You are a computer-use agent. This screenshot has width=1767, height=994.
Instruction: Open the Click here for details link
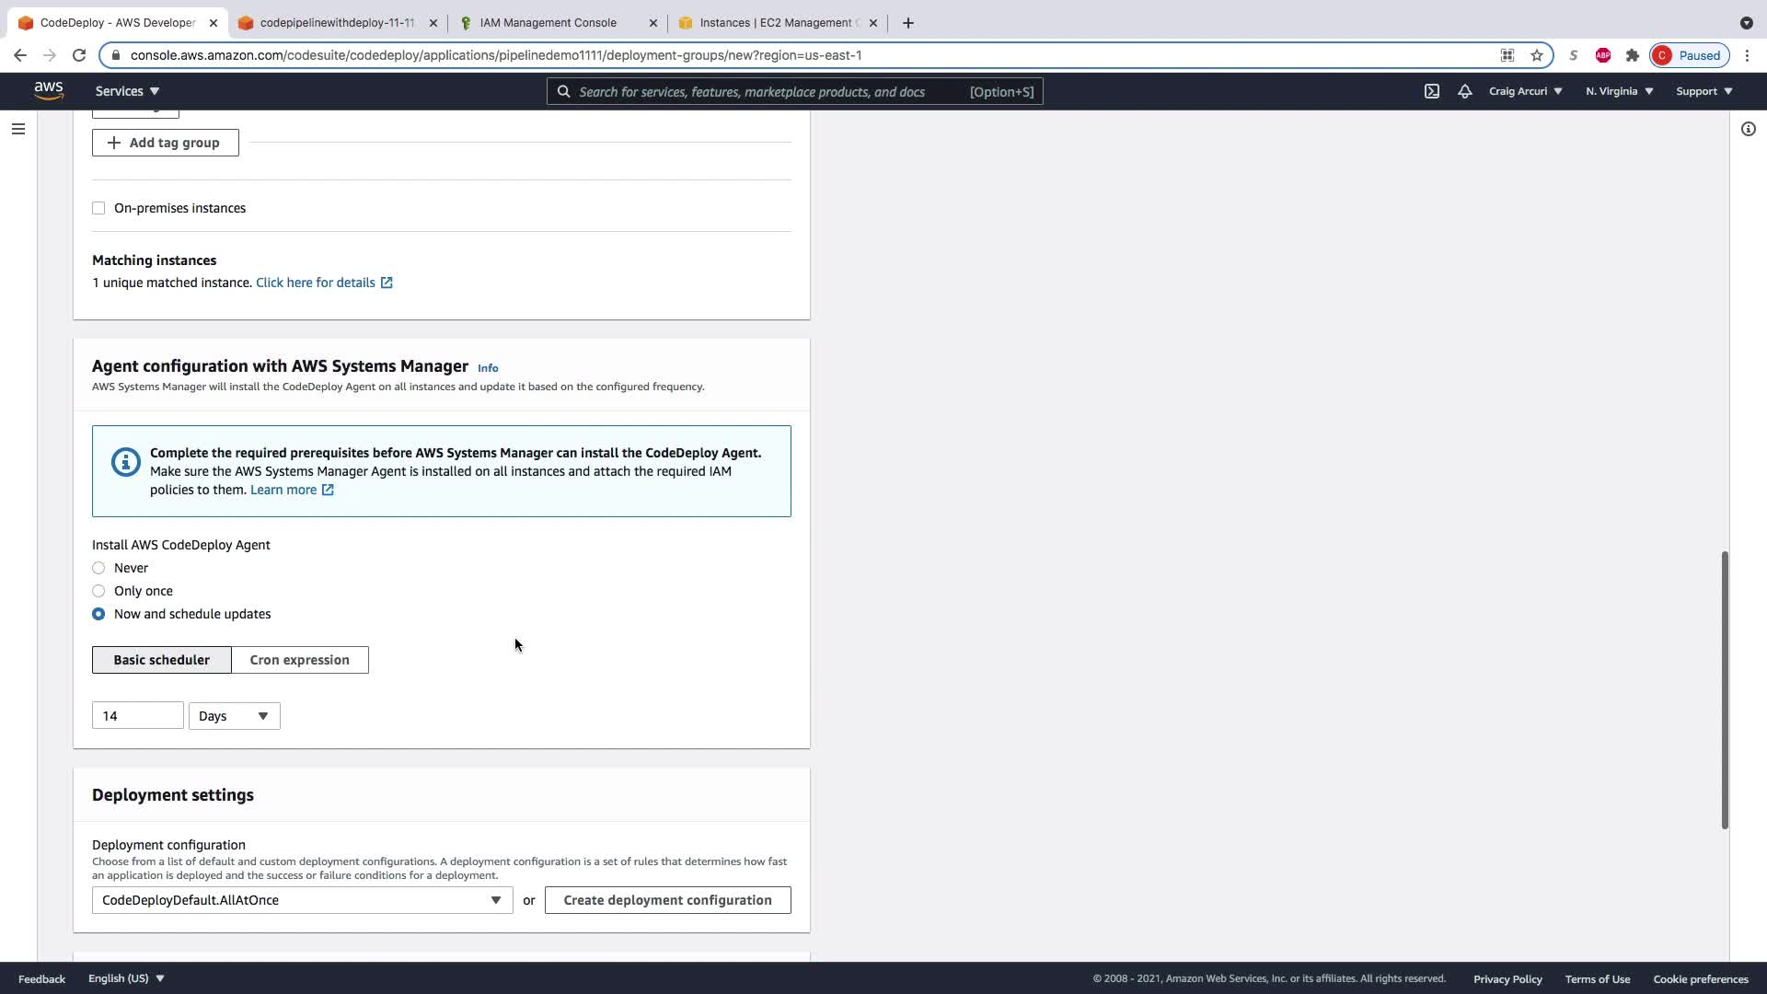point(316,283)
